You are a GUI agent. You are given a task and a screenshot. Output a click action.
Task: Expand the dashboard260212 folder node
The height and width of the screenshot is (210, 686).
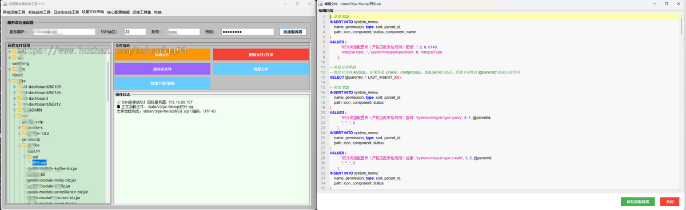14,104
